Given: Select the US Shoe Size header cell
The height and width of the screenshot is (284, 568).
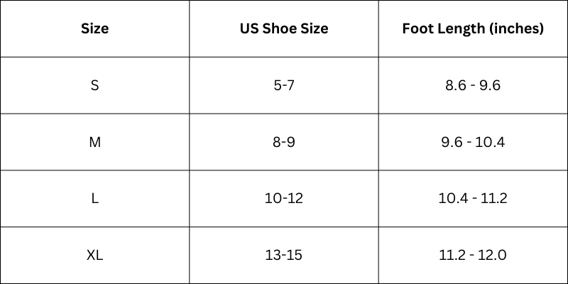Looking at the screenshot, I should [x=284, y=28].
